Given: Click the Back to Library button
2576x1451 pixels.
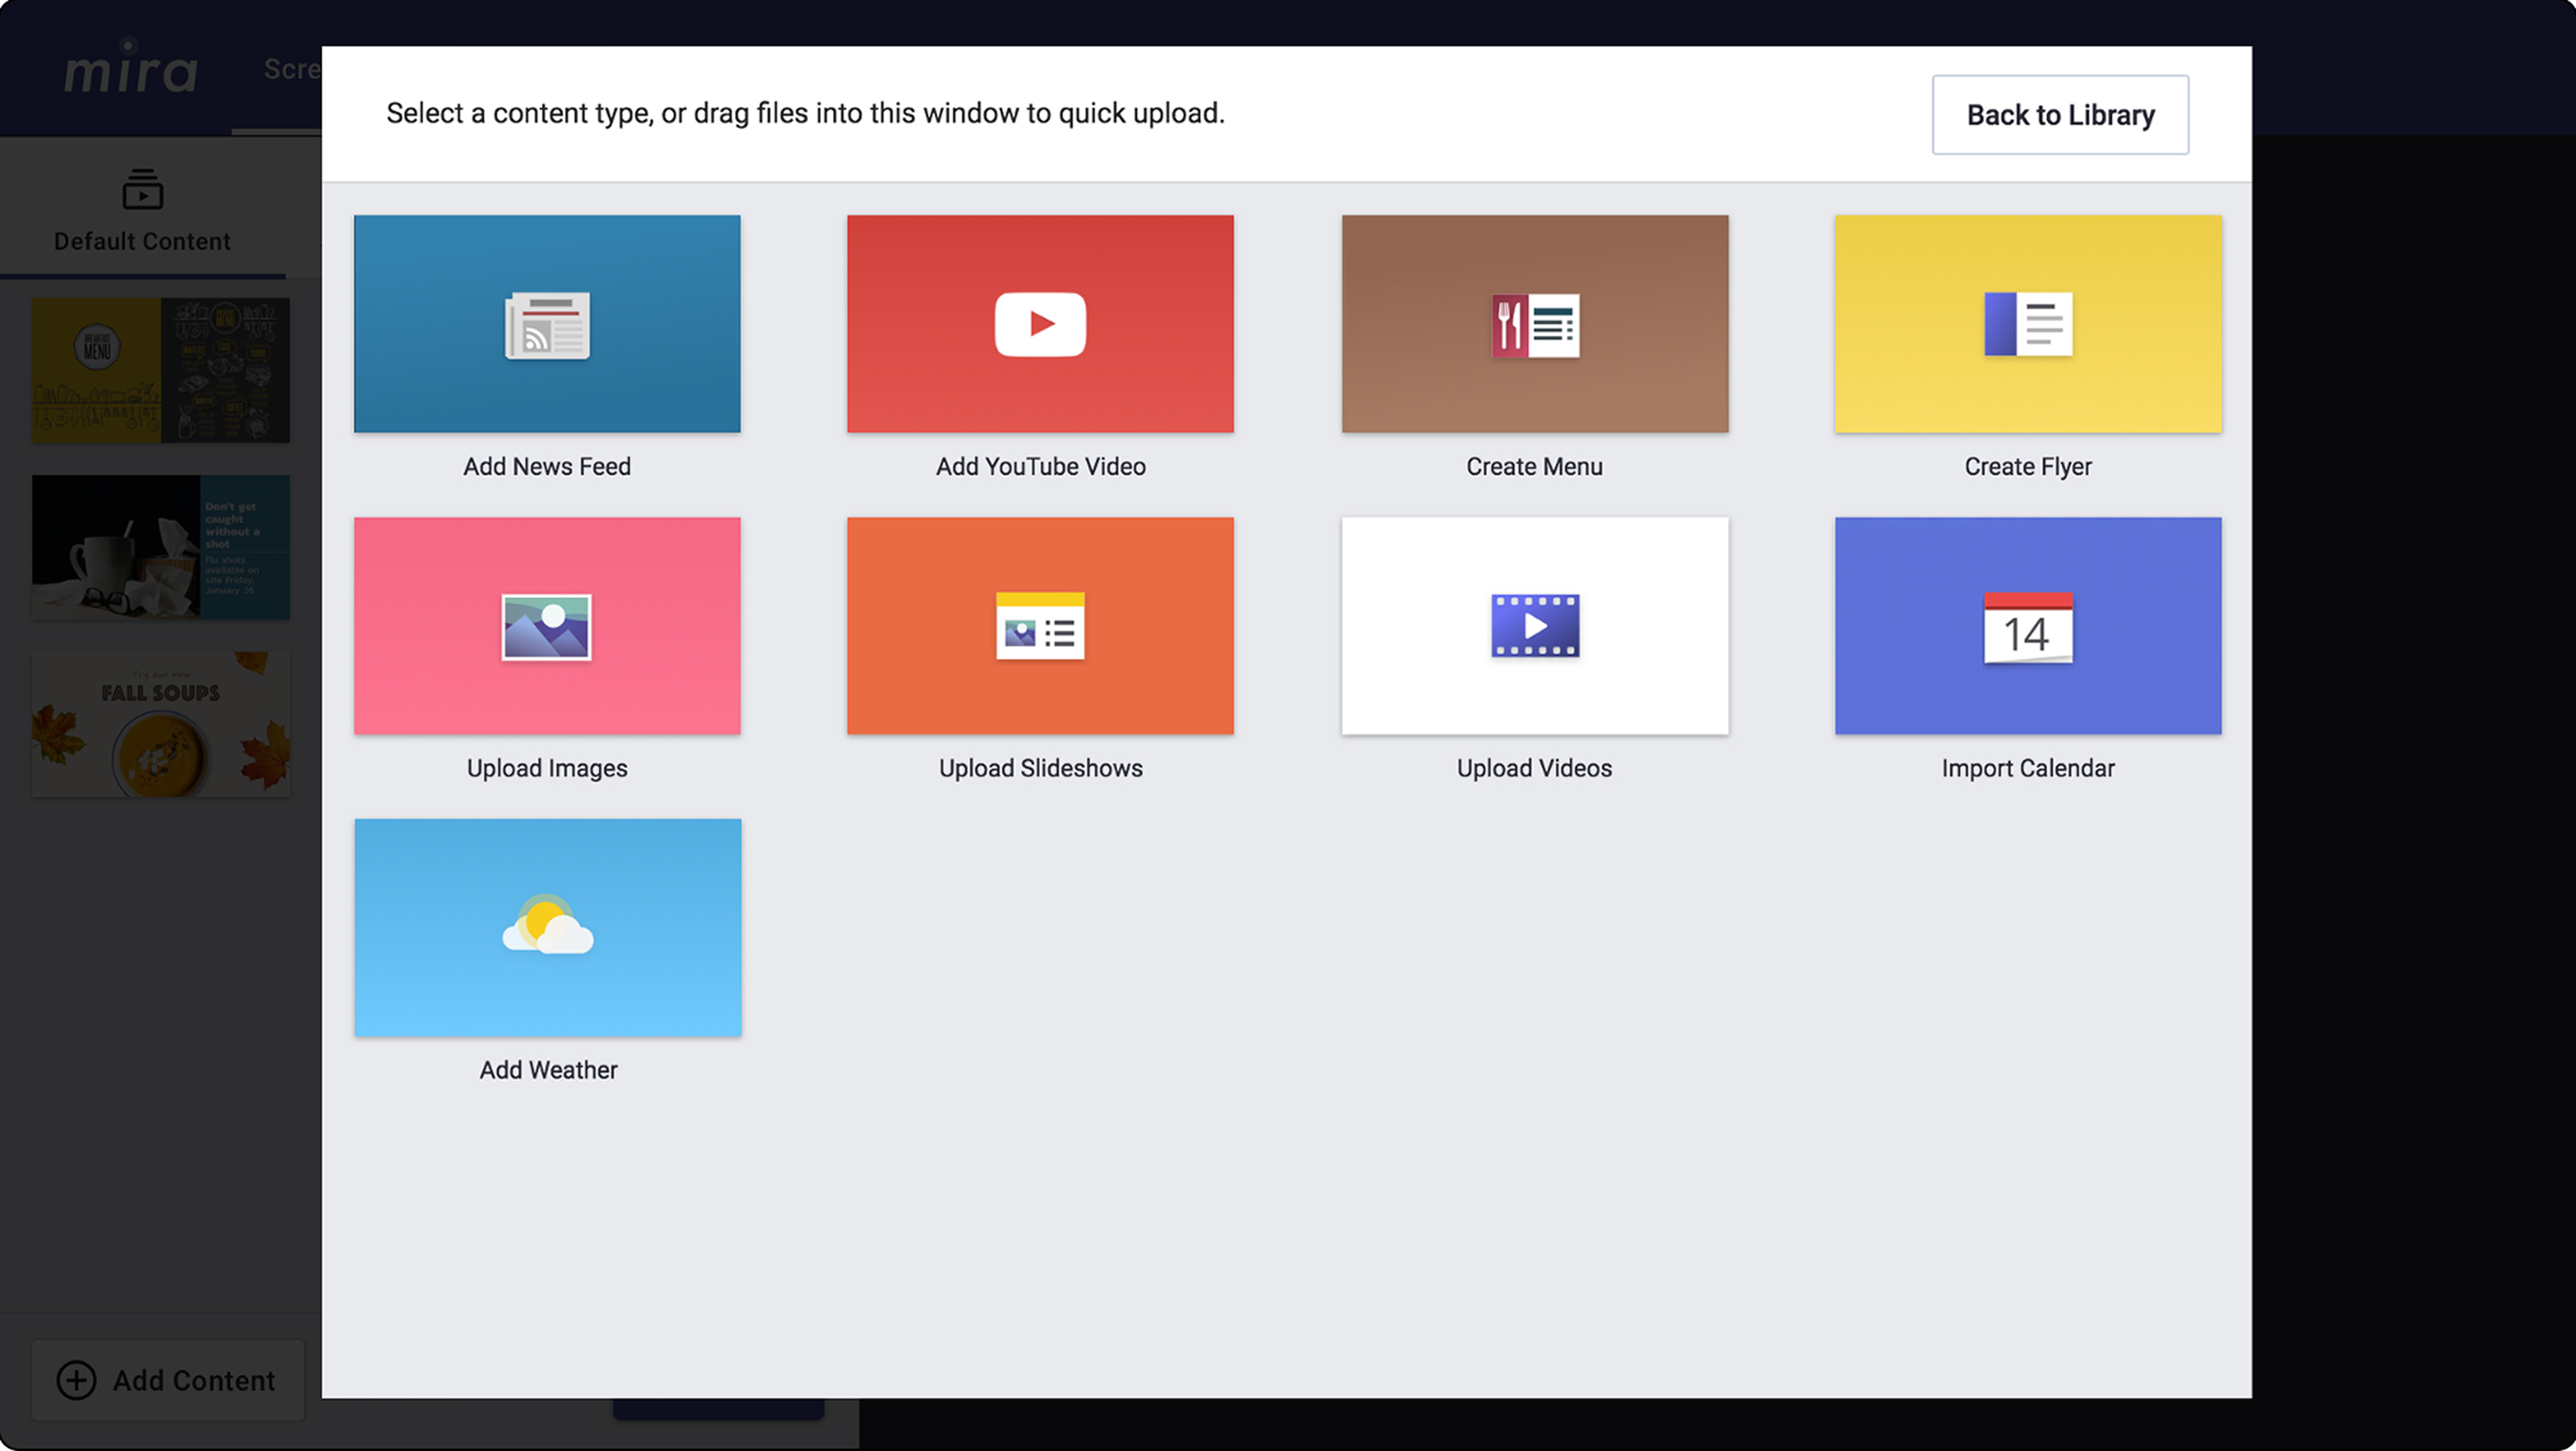Looking at the screenshot, I should pos(2059,115).
